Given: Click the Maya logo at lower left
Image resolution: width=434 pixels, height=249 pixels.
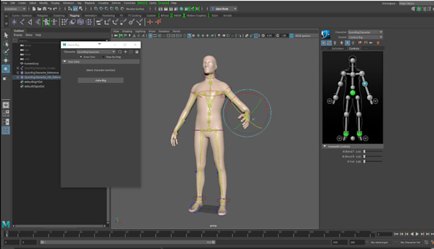Looking at the screenshot, I should point(6,224).
